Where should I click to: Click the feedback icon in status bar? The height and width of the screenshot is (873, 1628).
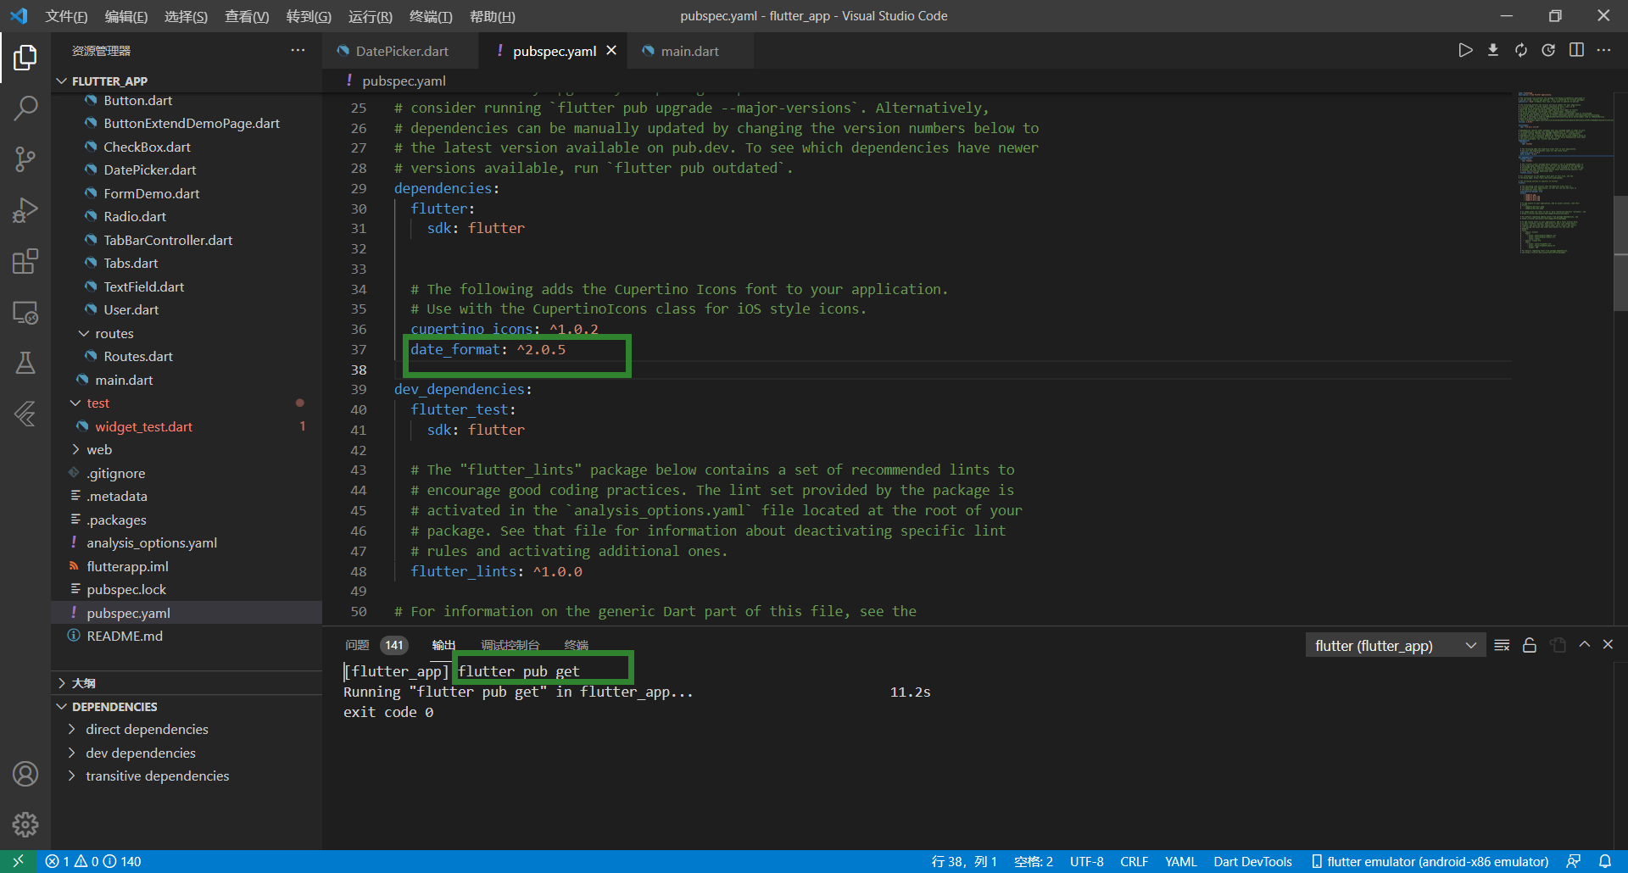1574,861
